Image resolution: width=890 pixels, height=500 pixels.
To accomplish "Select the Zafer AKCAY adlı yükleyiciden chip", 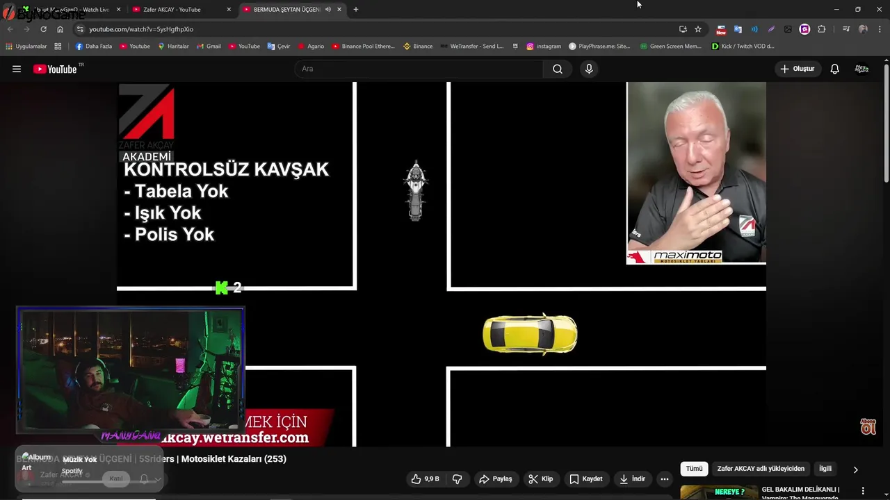I will (761, 469).
